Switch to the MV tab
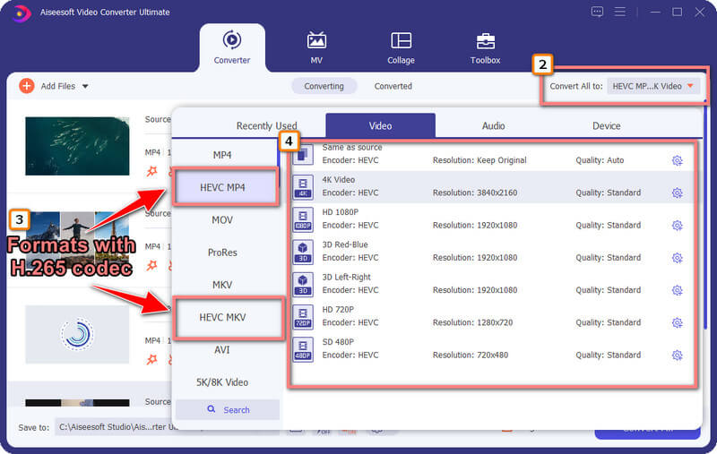Screen dimensions: 717x454 pyautogui.click(x=316, y=48)
